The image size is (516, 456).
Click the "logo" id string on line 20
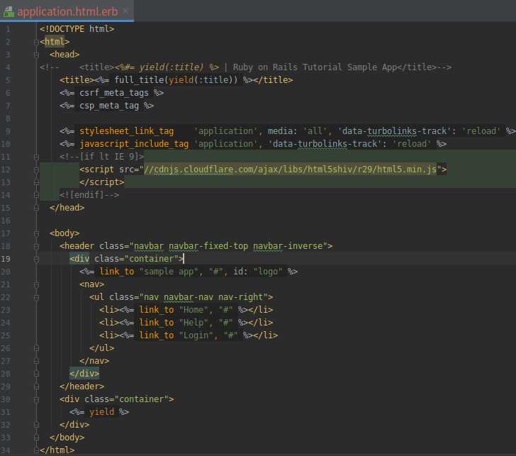click(x=267, y=272)
